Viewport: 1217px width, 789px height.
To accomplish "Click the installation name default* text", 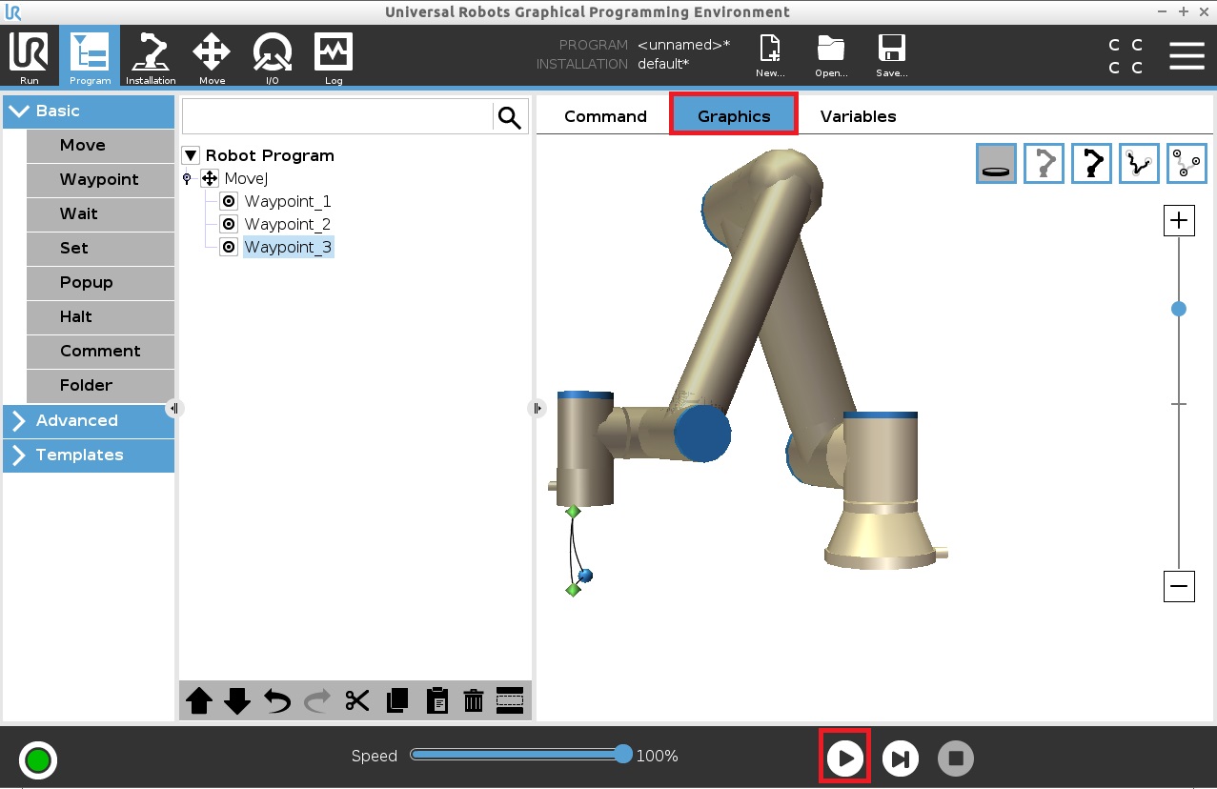I will [663, 64].
